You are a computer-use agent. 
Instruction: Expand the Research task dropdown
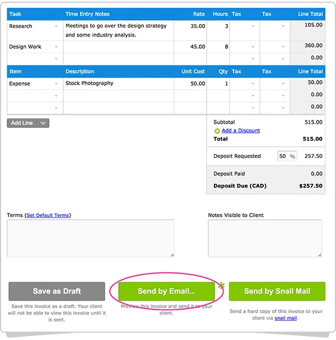point(56,26)
